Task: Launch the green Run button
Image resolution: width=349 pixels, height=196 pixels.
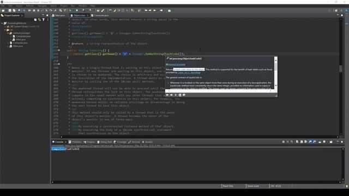Action: pos(77,10)
